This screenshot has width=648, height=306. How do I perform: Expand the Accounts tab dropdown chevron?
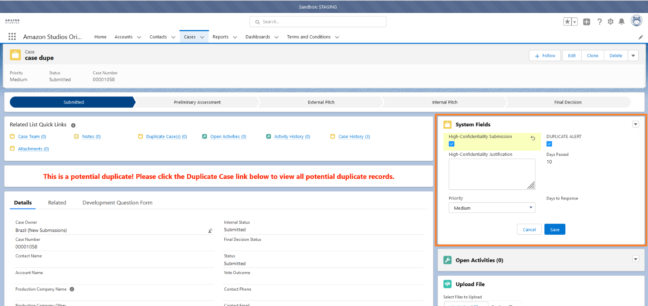coord(139,37)
